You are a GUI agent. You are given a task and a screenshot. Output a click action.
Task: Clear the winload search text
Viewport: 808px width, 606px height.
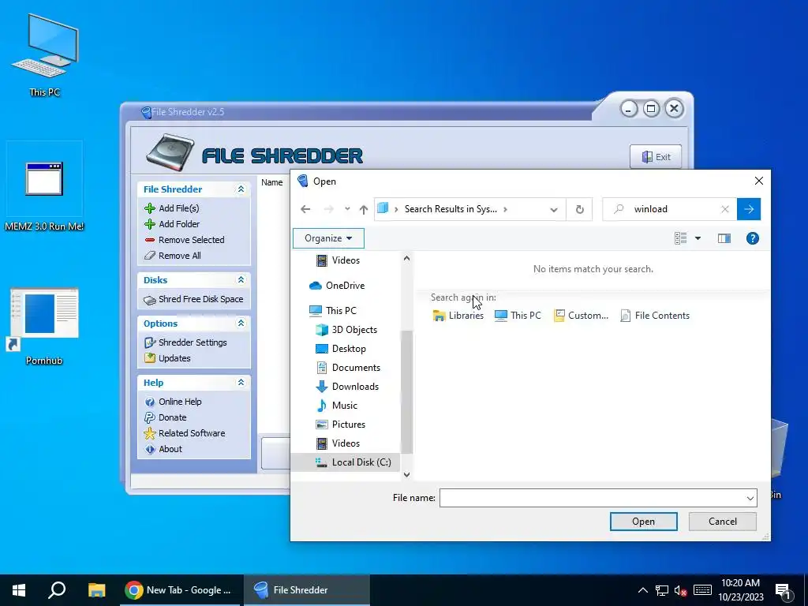coord(725,209)
